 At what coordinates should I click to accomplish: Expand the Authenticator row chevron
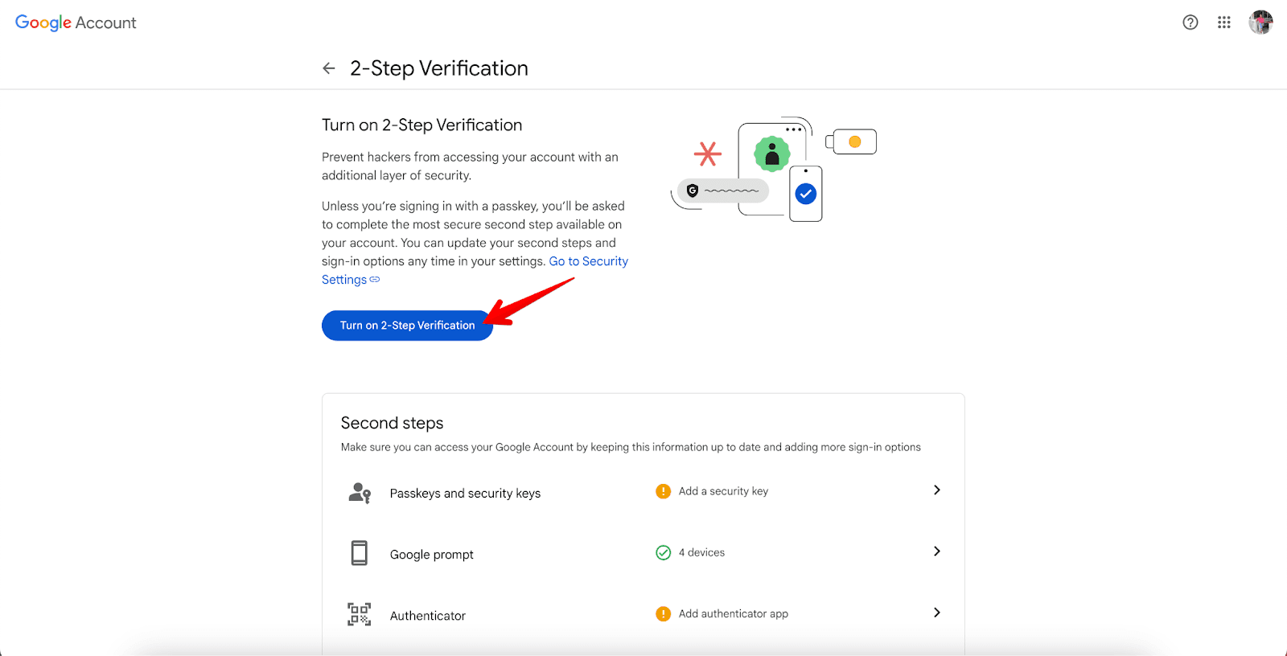(x=936, y=613)
